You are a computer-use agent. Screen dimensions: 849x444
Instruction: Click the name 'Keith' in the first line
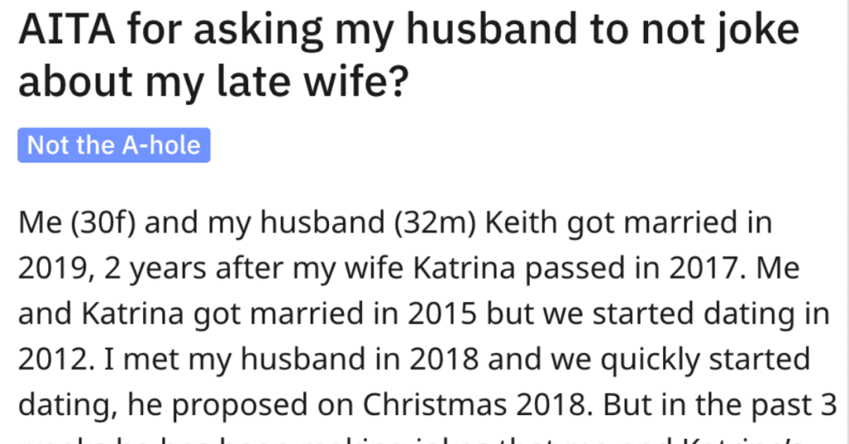click(x=521, y=222)
